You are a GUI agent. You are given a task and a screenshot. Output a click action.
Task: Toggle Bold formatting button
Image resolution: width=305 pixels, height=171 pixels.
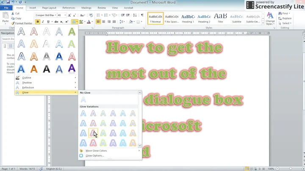tap(38, 22)
